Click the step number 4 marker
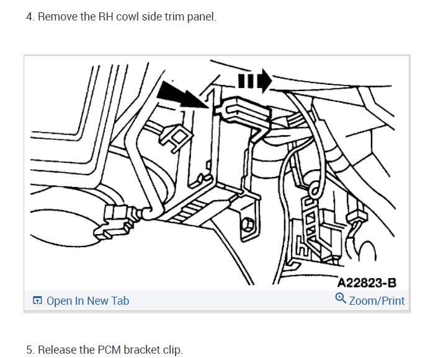 (x=30, y=17)
